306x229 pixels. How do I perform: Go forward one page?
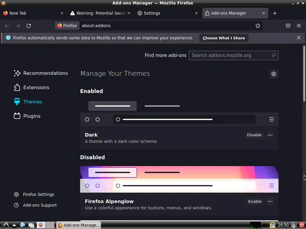click(18, 26)
